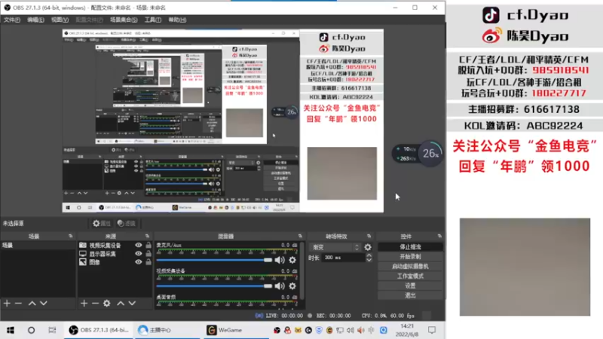Open 设置 from the controls panel
603x339 pixels.
pos(410,286)
